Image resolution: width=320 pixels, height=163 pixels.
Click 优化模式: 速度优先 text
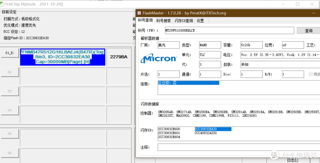[x=20, y=25]
